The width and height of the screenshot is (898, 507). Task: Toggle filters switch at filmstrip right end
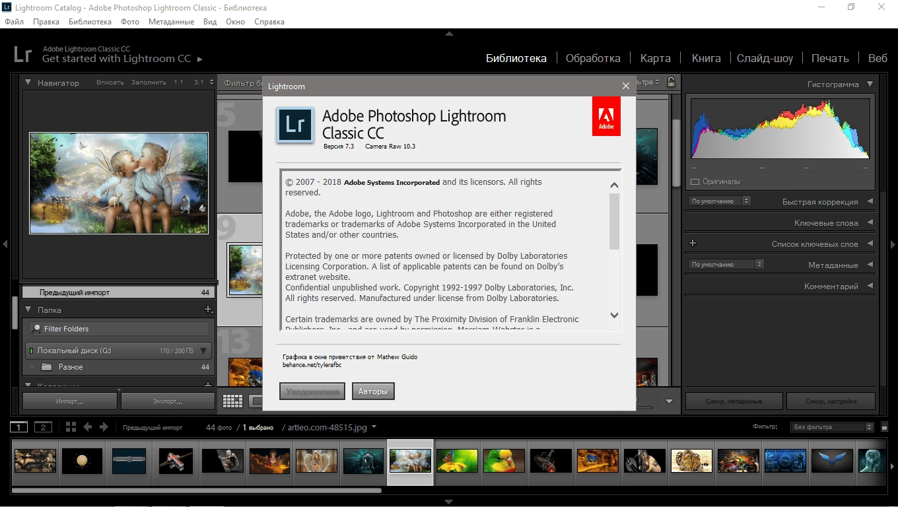click(x=885, y=427)
